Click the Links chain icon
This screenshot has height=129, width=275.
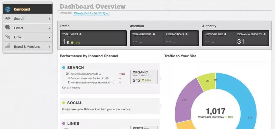[8, 37]
